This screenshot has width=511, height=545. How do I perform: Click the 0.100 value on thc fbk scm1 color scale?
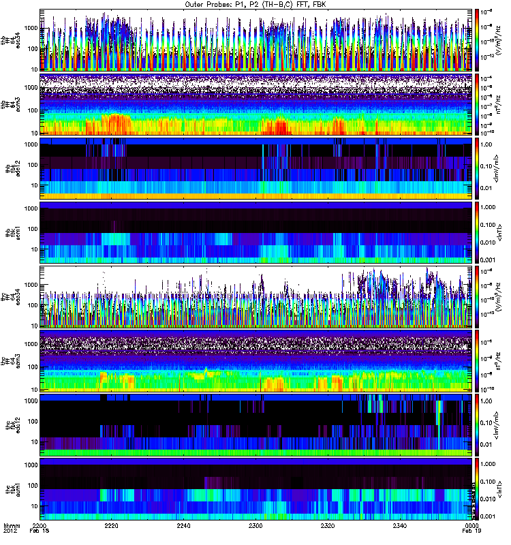click(488, 482)
